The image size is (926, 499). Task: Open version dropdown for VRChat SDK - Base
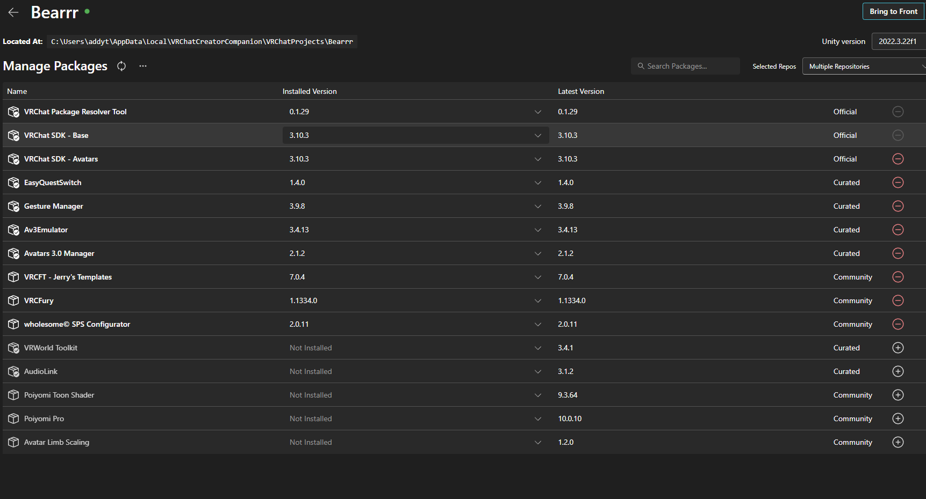pos(416,135)
